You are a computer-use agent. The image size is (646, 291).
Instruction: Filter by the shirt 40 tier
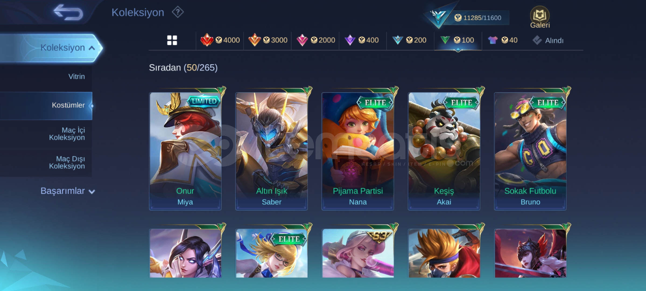[x=503, y=40]
